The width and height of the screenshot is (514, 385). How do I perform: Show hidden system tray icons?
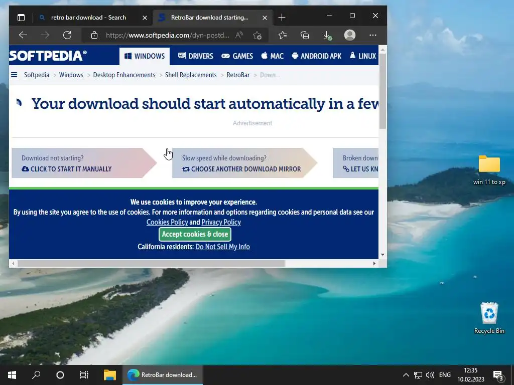point(406,375)
